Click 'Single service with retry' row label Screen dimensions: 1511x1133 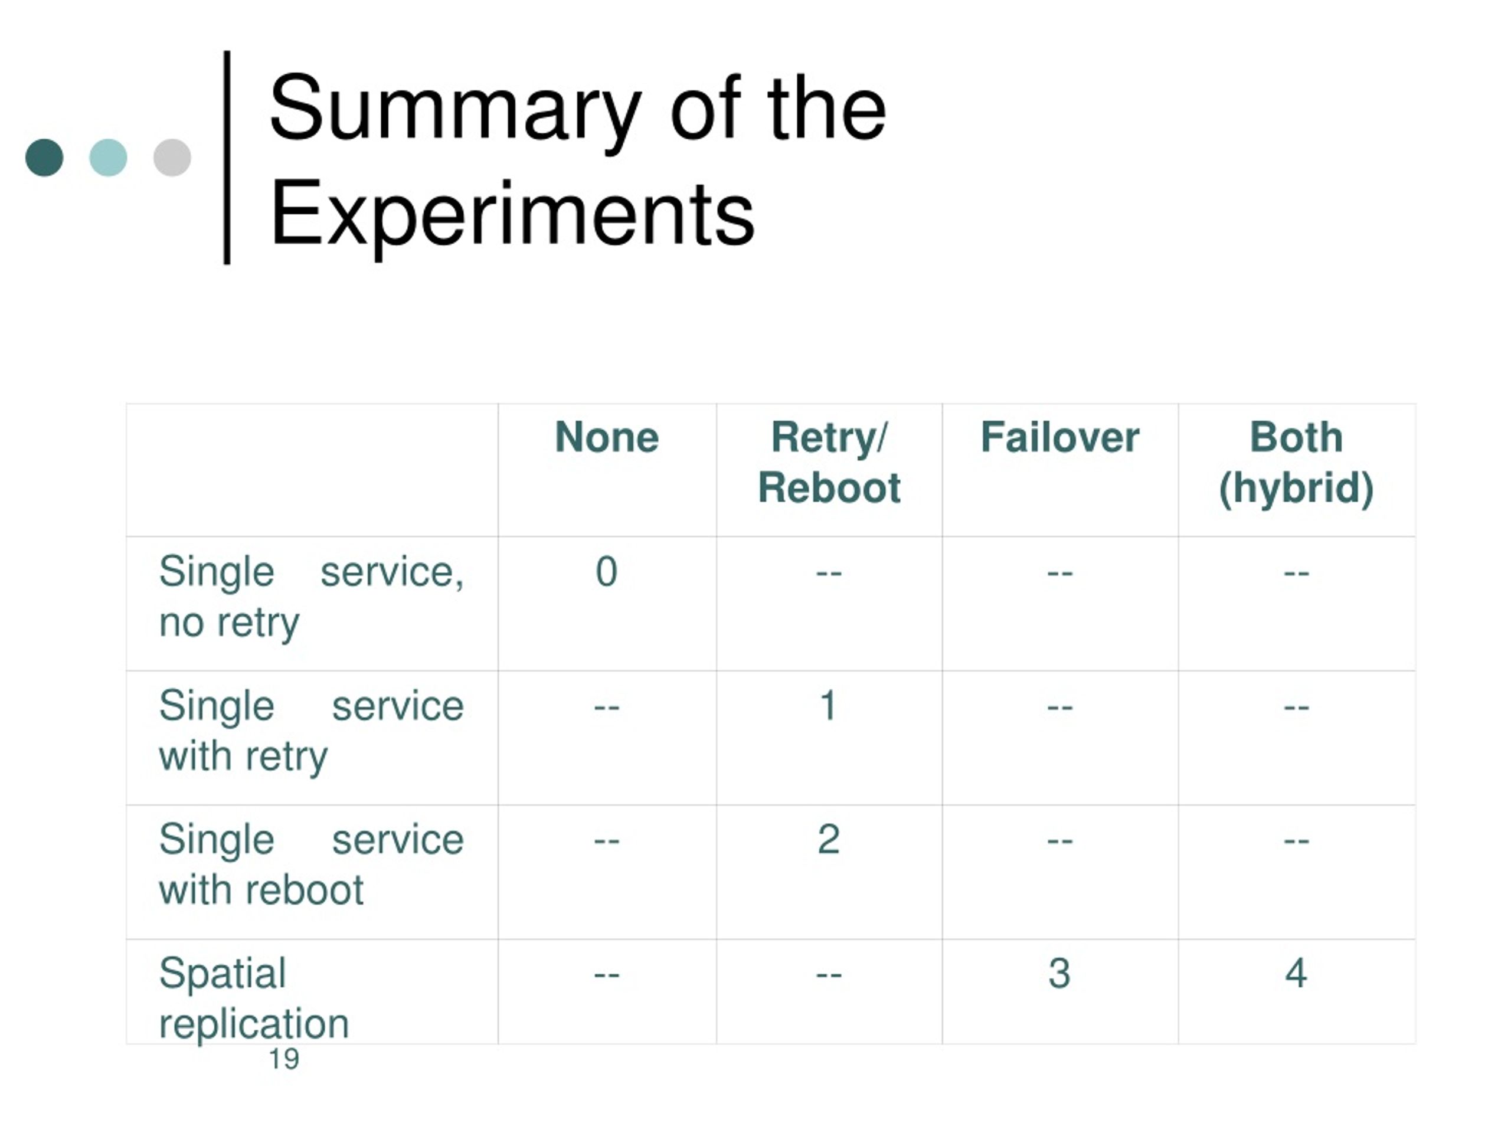pyautogui.click(x=312, y=731)
